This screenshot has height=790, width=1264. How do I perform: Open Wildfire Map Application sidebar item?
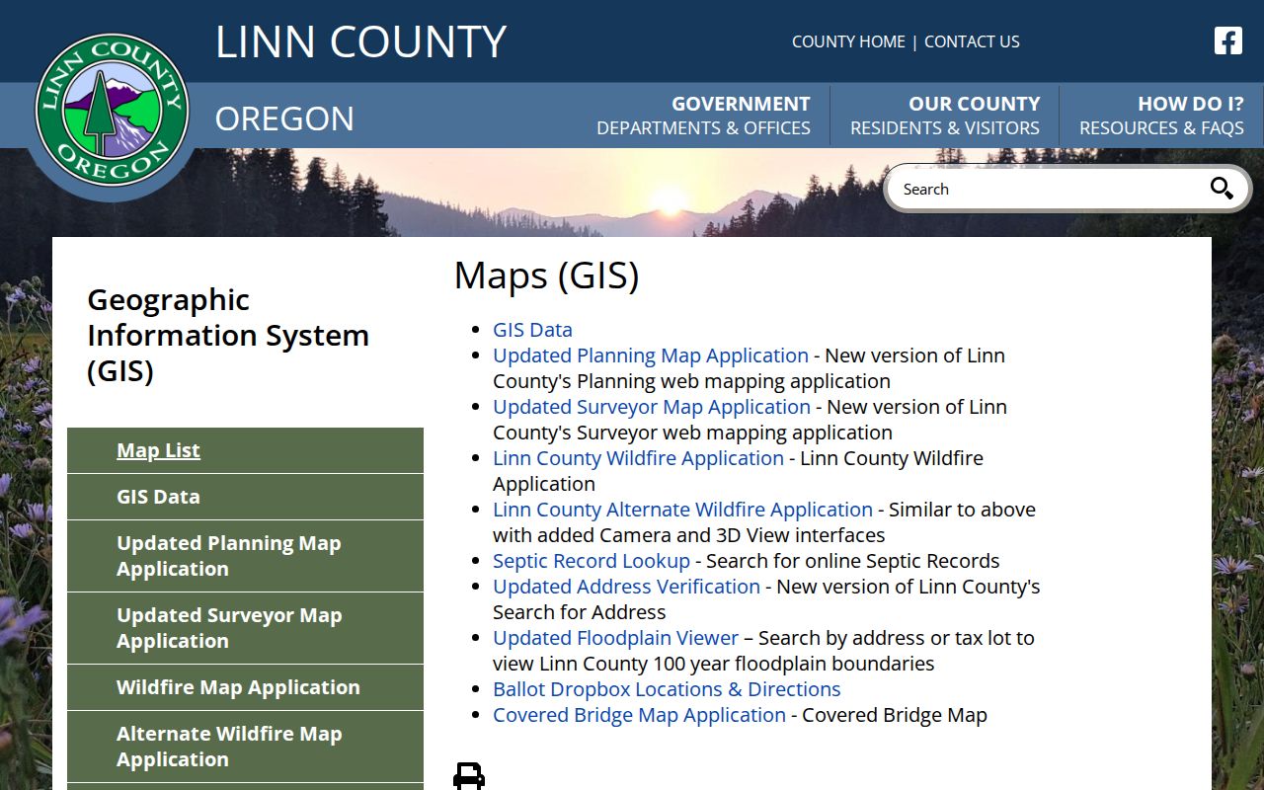(x=245, y=687)
